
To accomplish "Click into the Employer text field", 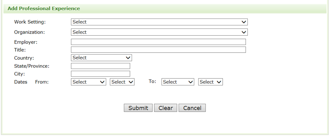I will coord(158,42).
